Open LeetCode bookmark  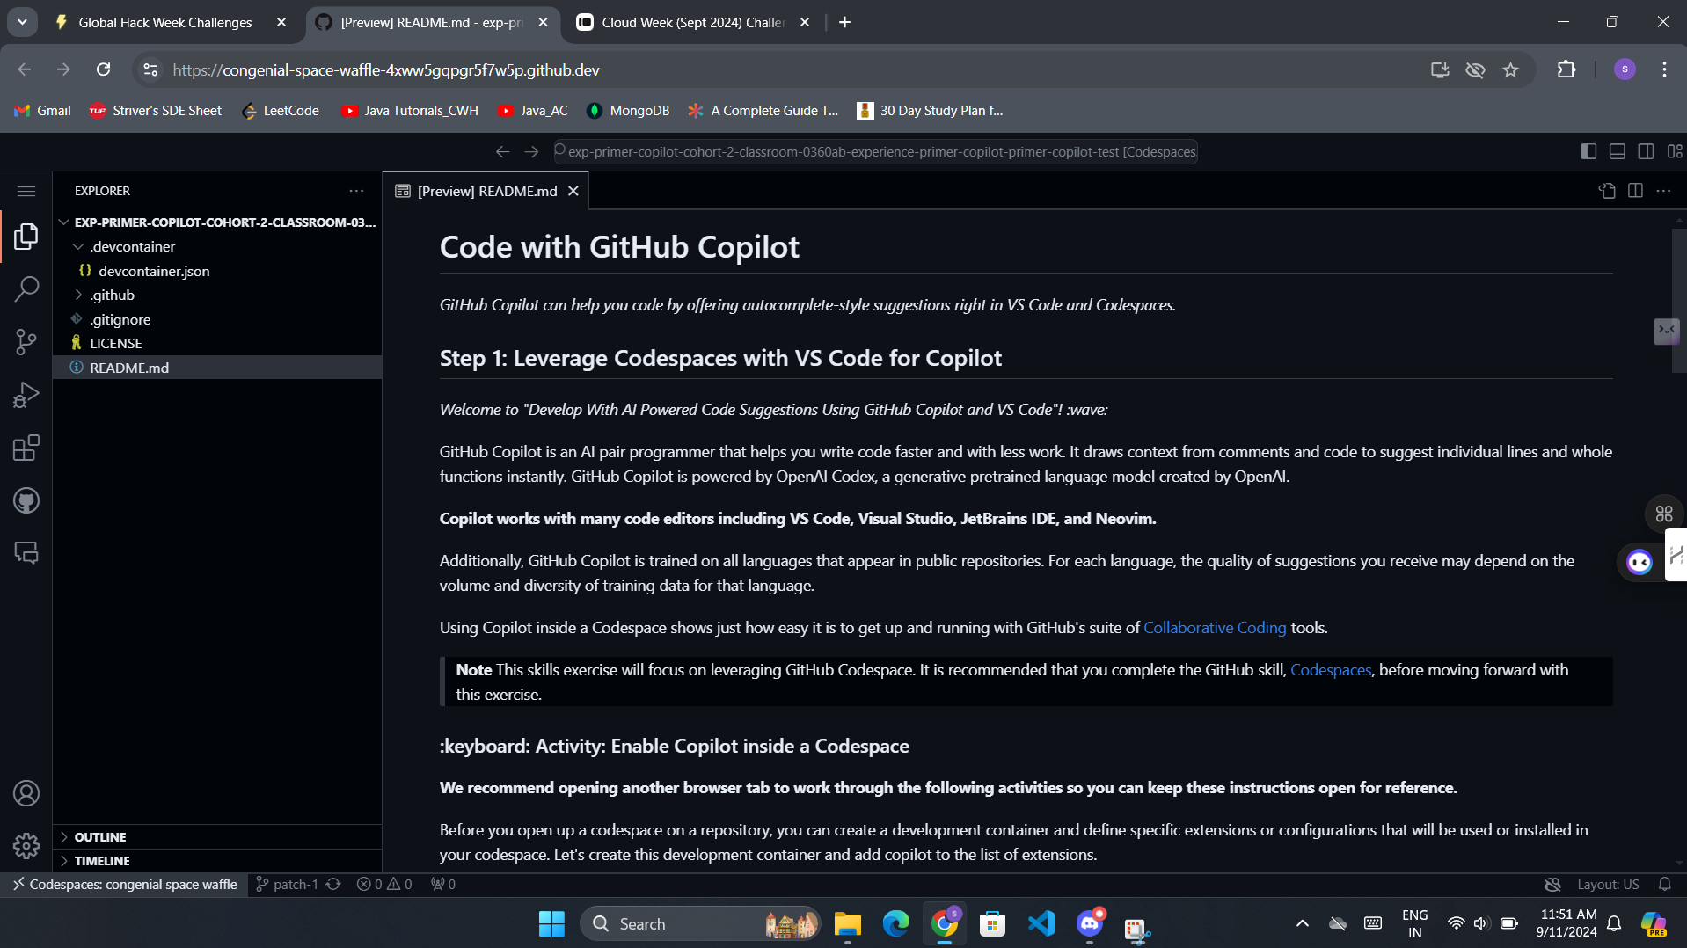tap(281, 110)
